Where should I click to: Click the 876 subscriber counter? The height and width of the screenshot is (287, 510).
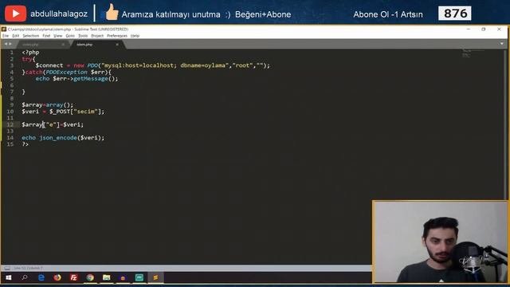455,14
